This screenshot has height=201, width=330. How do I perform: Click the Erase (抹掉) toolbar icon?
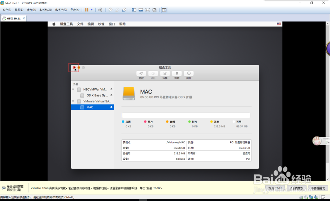click(165, 73)
